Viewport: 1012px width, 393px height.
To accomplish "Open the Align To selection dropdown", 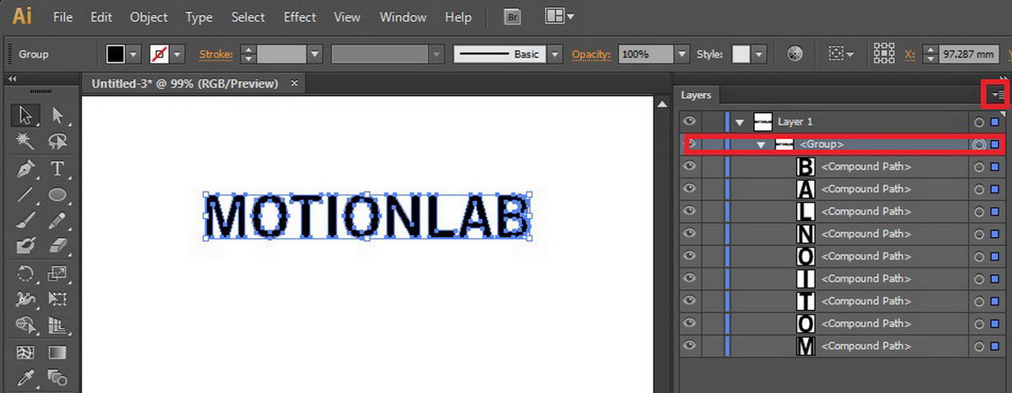I will pyautogui.click(x=840, y=54).
